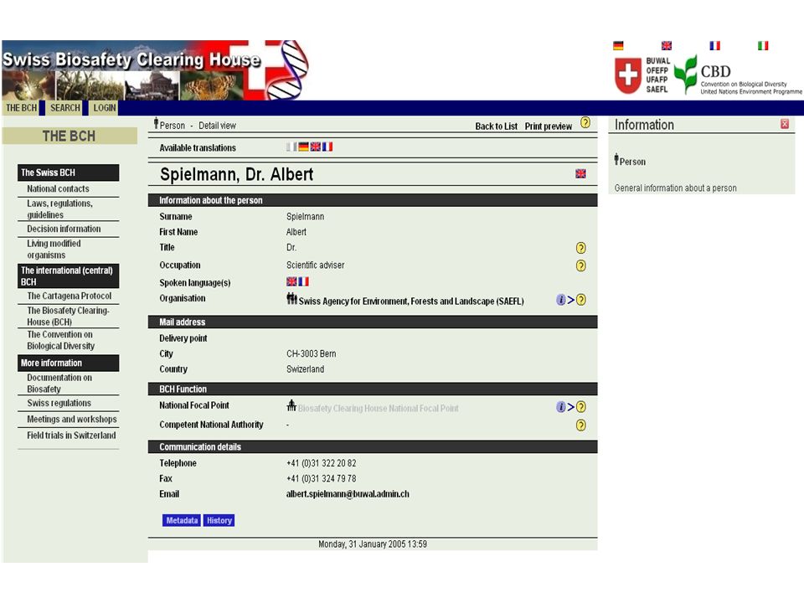804x603 pixels.
Task: Switch site language using the French flag in the header
Action: pyautogui.click(x=714, y=45)
